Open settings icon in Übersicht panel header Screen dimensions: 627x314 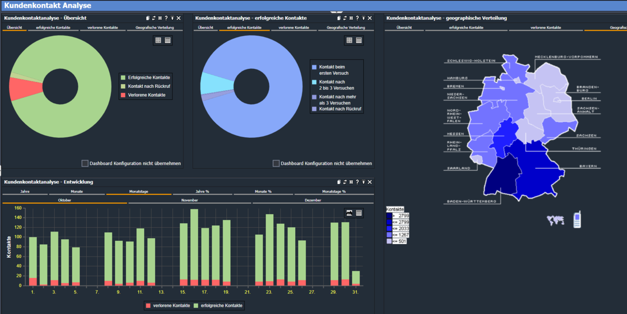coord(160,18)
